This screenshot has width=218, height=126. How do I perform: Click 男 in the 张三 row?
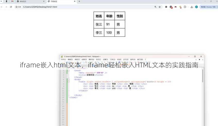[120, 24]
